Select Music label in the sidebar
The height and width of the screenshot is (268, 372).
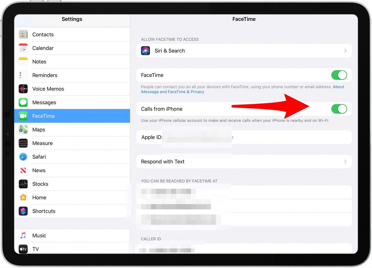[39, 236]
